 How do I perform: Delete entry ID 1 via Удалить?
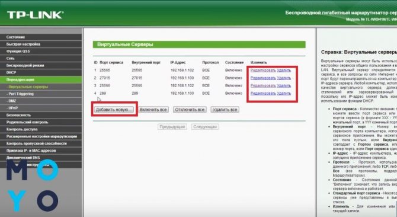pos(284,70)
